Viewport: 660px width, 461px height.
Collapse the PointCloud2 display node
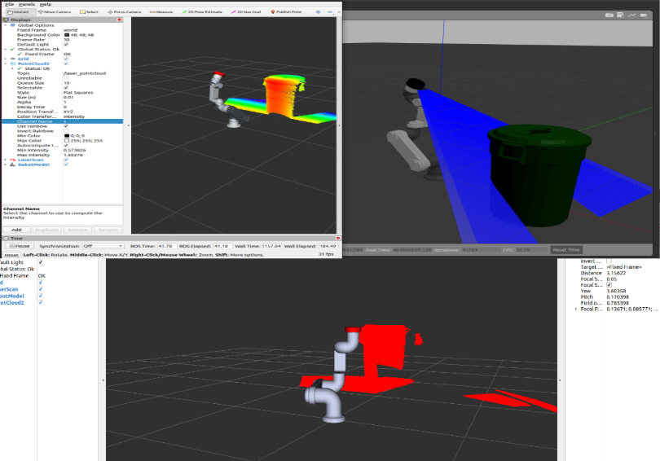6,64
